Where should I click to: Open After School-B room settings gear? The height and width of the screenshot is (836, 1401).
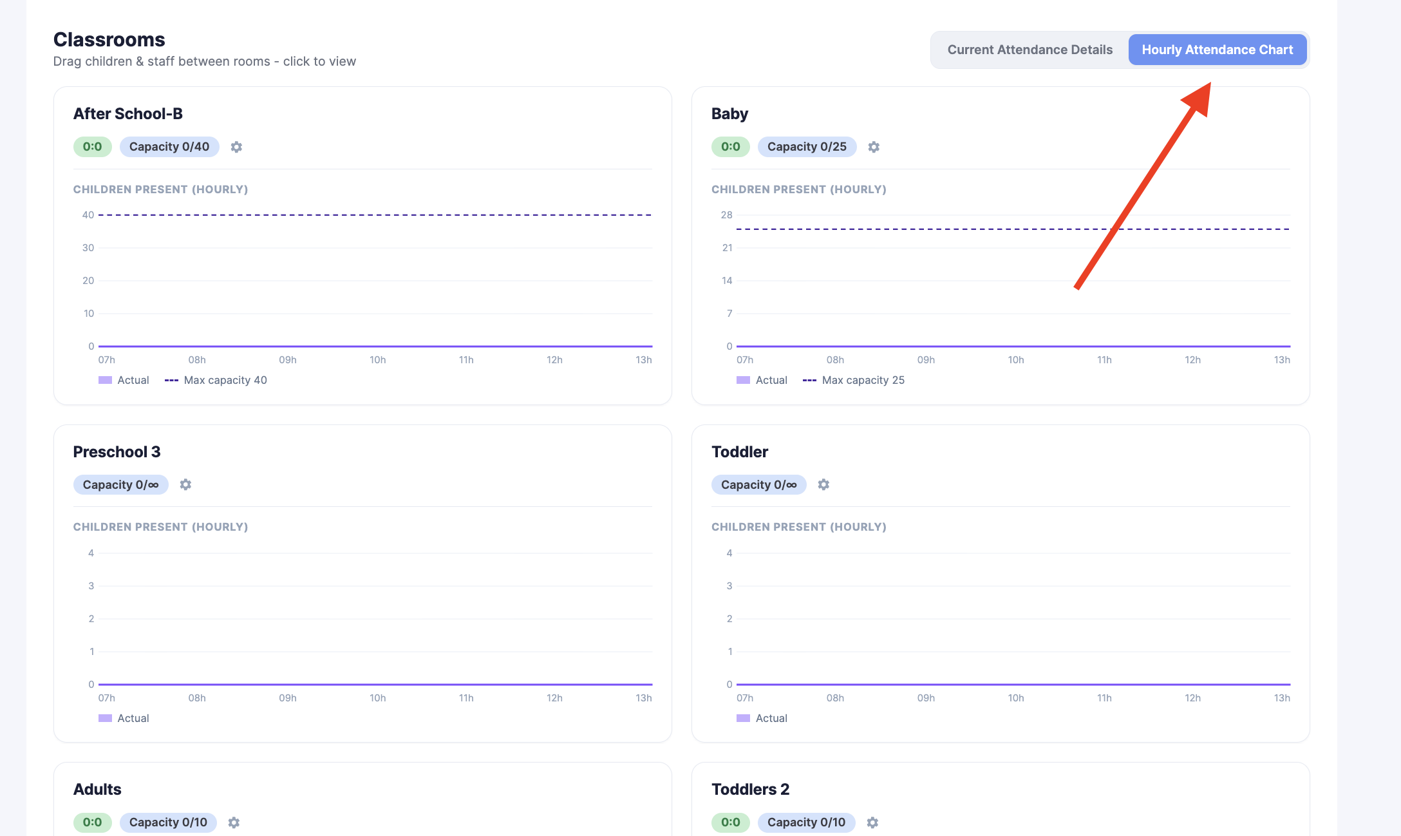[x=236, y=147]
